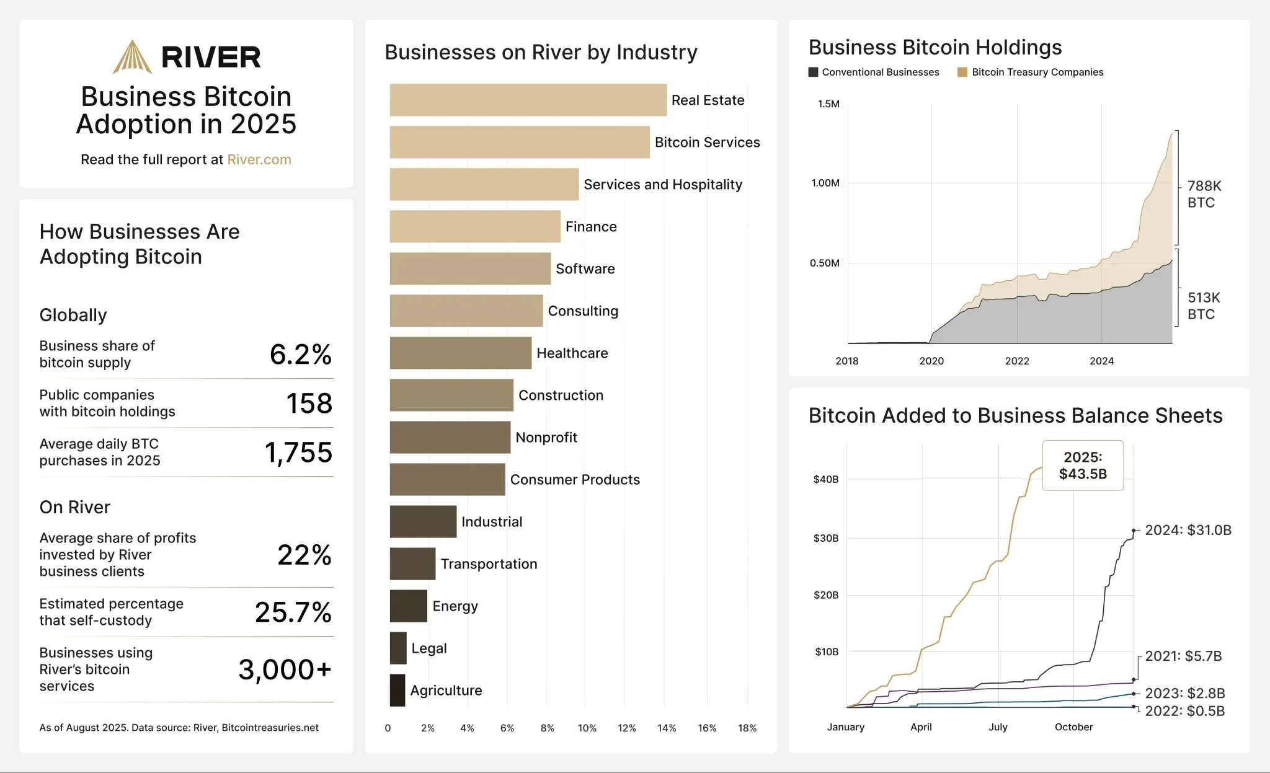Click the Business Bitcoin Holdings chart title

tap(935, 47)
